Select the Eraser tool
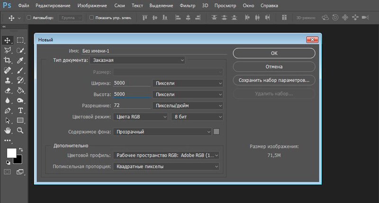Screen dimensions: 379x203 (7, 90)
